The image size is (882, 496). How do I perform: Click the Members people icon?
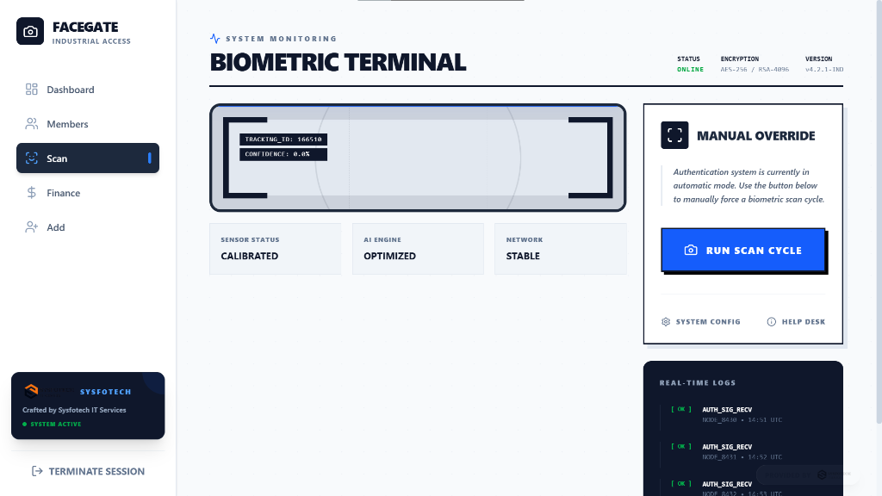(x=32, y=124)
